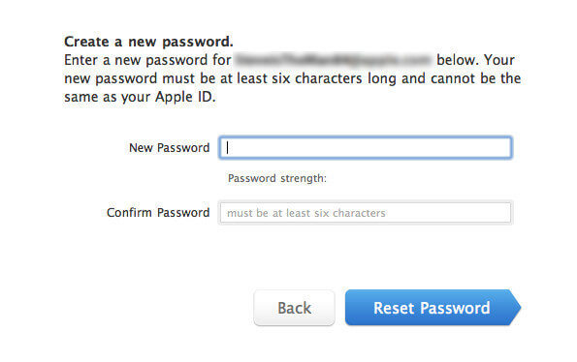The width and height of the screenshot is (577, 362).
Task: Click the blinking text cursor in New Password
Action: tap(228, 147)
